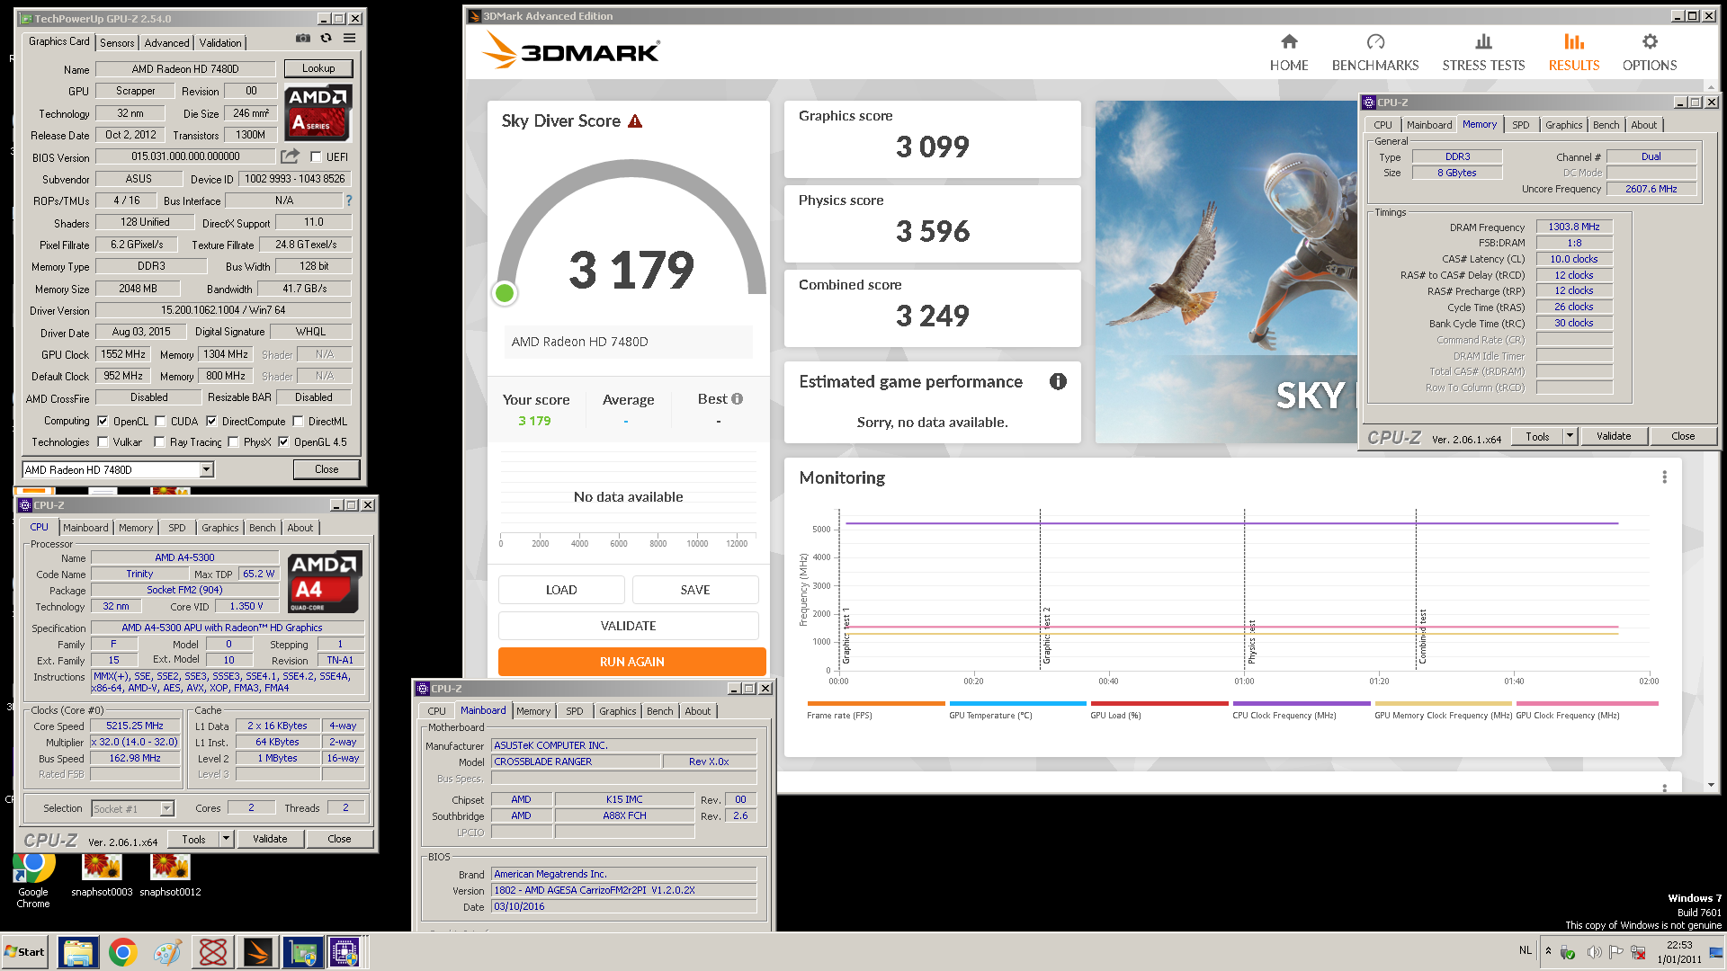Open the Socket #1 selection dropdown
This screenshot has width=1727, height=971.
(x=166, y=808)
